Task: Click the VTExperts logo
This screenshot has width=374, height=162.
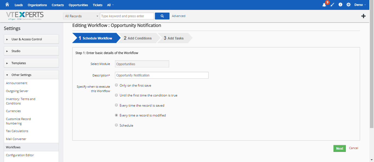Action: click(x=25, y=16)
